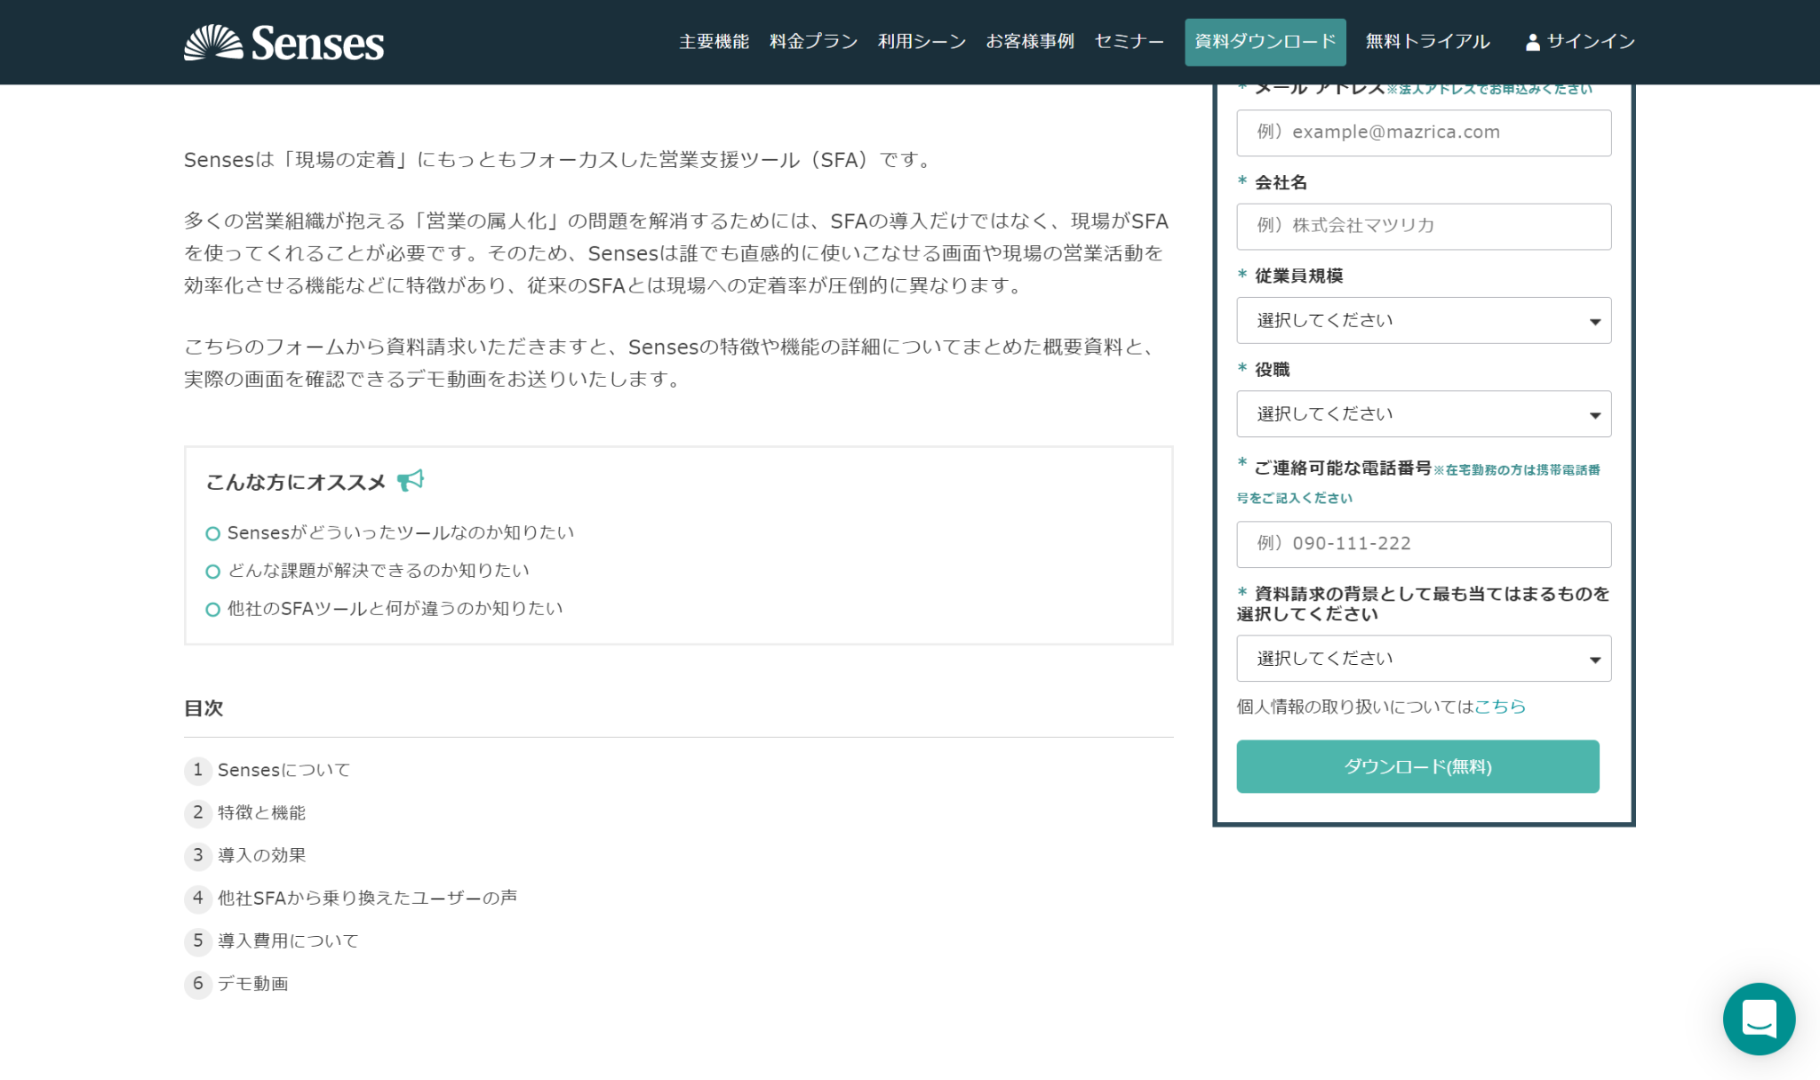1820x1080 pixels.
Task: Click table of contents item 導入の効果
Action: point(261,855)
